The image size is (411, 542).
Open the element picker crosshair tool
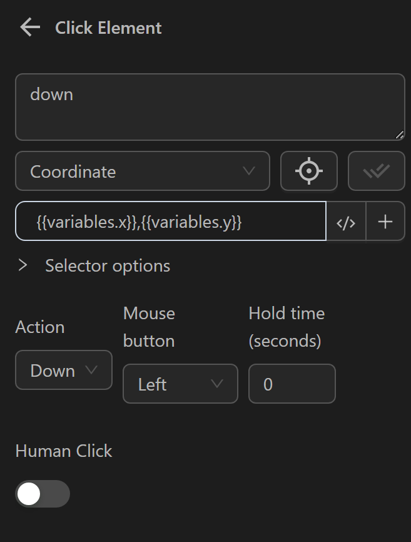pos(309,171)
